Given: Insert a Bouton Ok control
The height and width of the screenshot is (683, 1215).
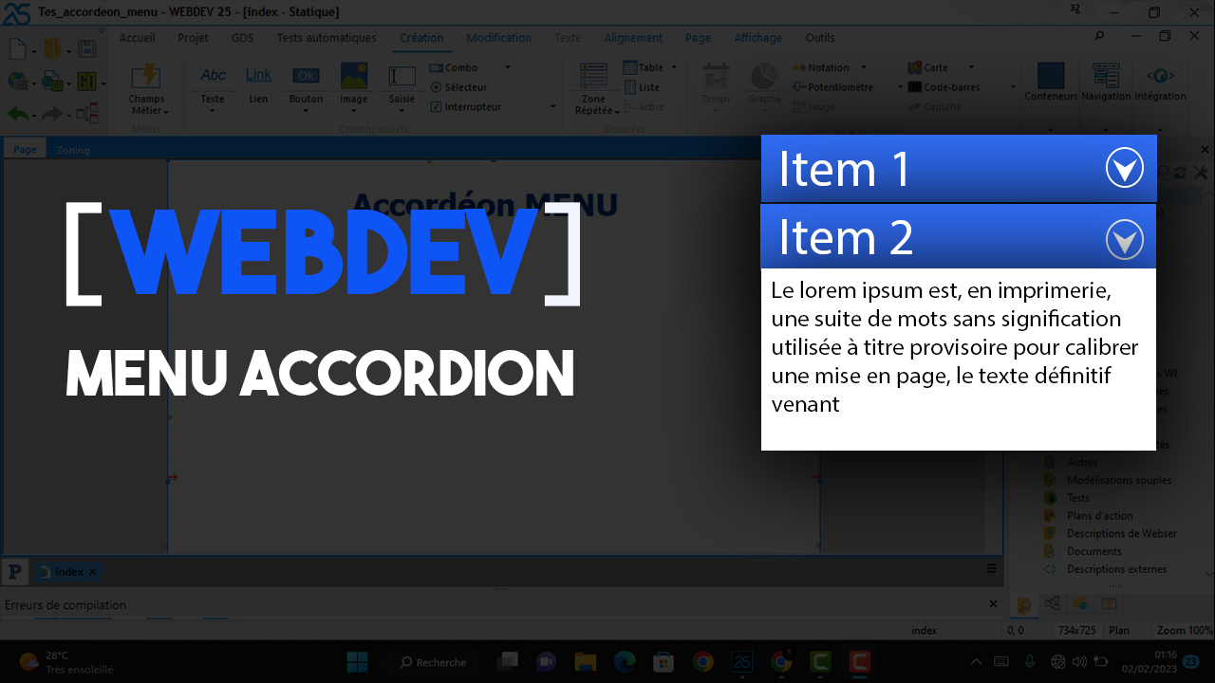Looking at the screenshot, I should 306,83.
